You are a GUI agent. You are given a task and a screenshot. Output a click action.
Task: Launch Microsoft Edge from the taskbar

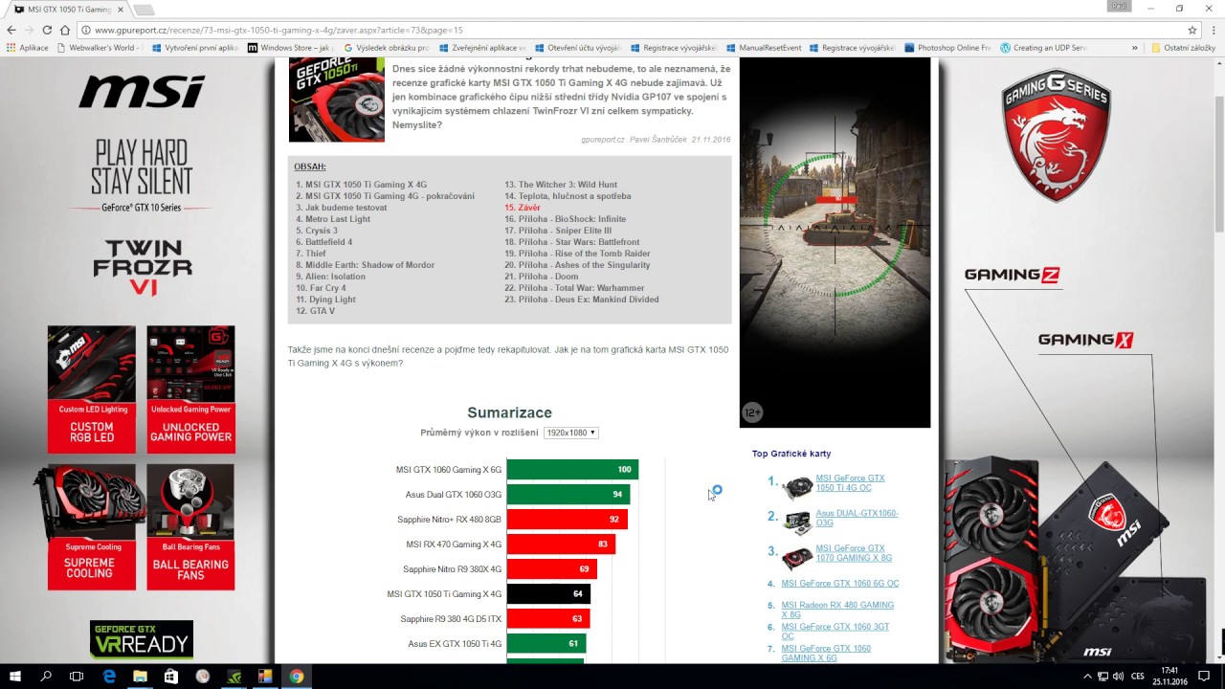109,677
